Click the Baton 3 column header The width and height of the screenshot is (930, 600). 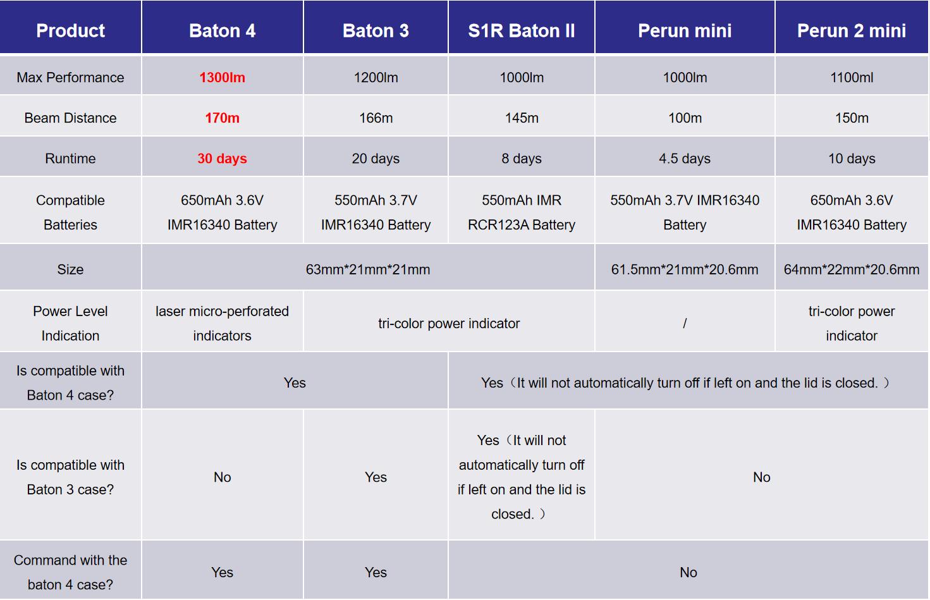376,30
